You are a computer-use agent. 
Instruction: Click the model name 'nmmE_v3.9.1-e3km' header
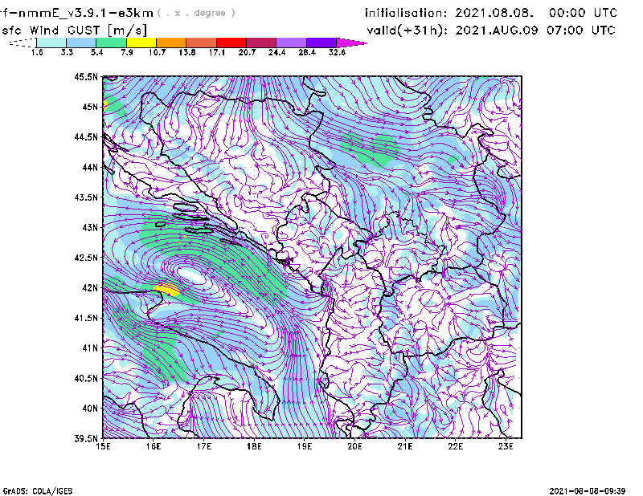(84, 14)
